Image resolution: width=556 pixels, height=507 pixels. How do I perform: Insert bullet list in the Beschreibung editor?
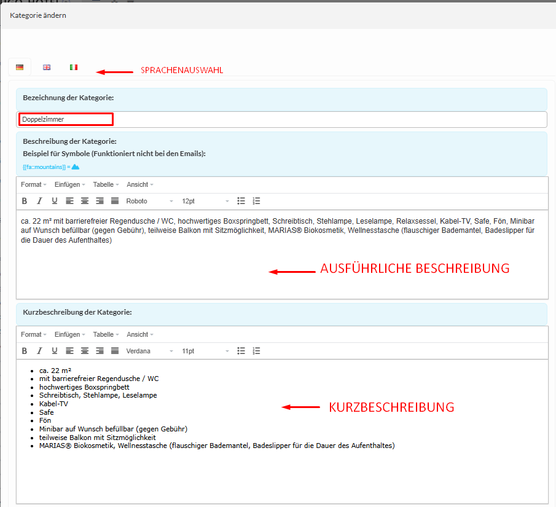(241, 201)
